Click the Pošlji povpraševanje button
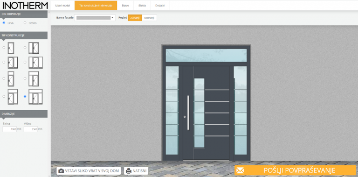358x177 pixels. click(x=295, y=170)
